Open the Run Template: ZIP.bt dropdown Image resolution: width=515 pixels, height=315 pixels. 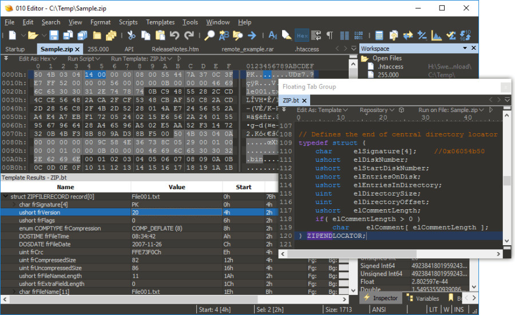click(x=141, y=59)
